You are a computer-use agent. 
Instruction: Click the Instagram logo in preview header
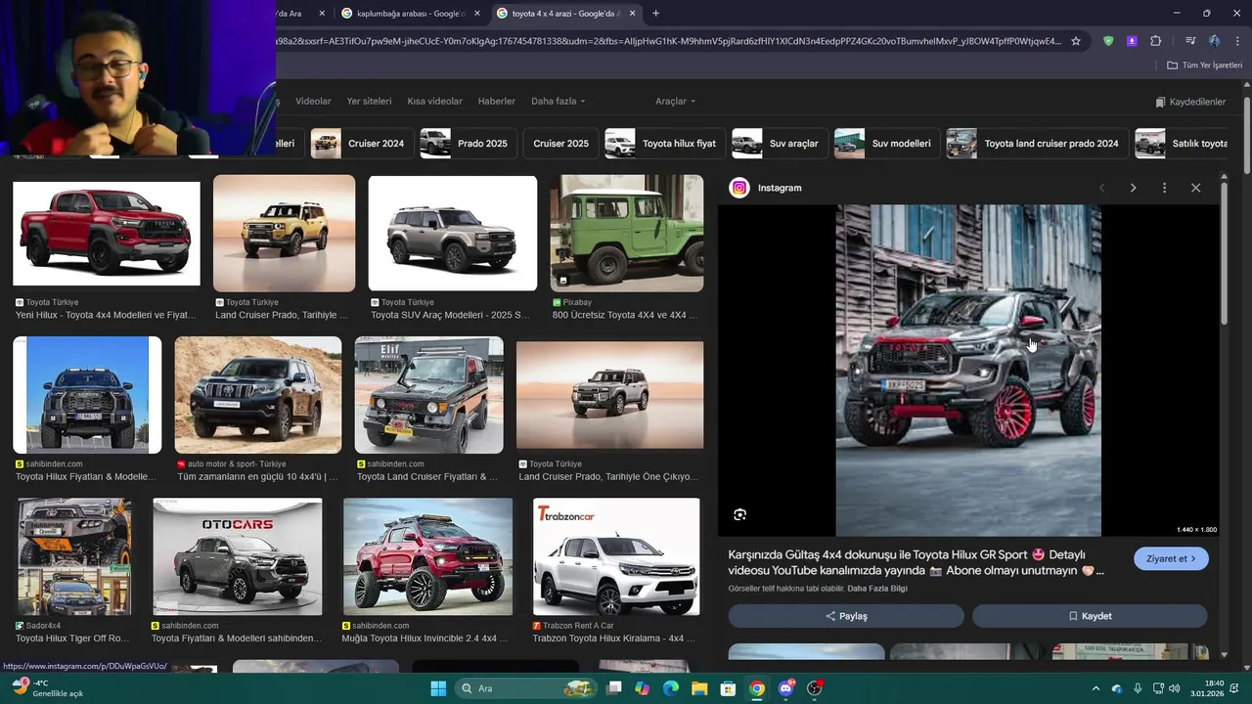(x=739, y=188)
